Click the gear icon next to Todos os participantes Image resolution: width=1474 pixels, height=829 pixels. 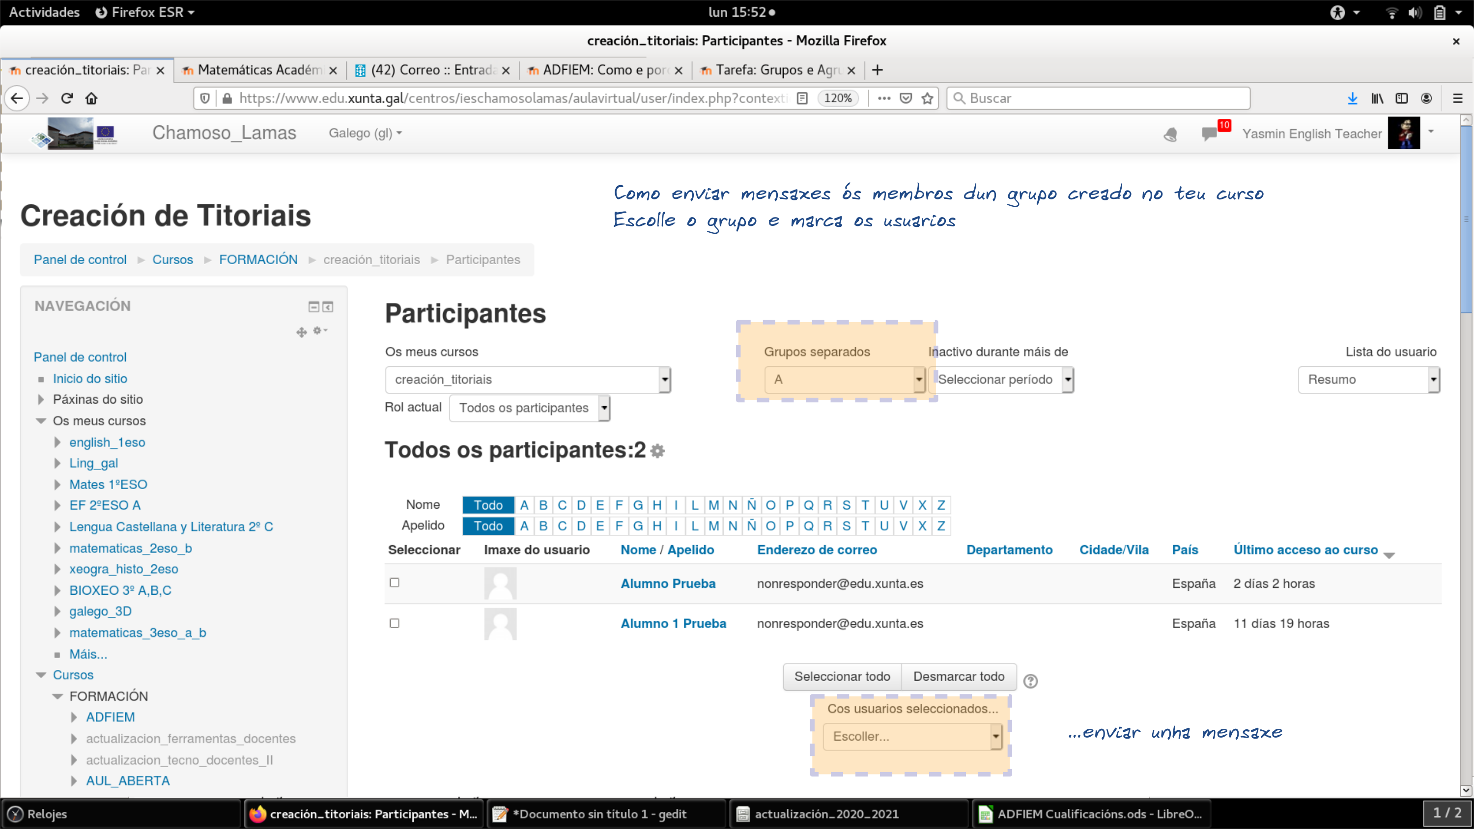coord(658,451)
